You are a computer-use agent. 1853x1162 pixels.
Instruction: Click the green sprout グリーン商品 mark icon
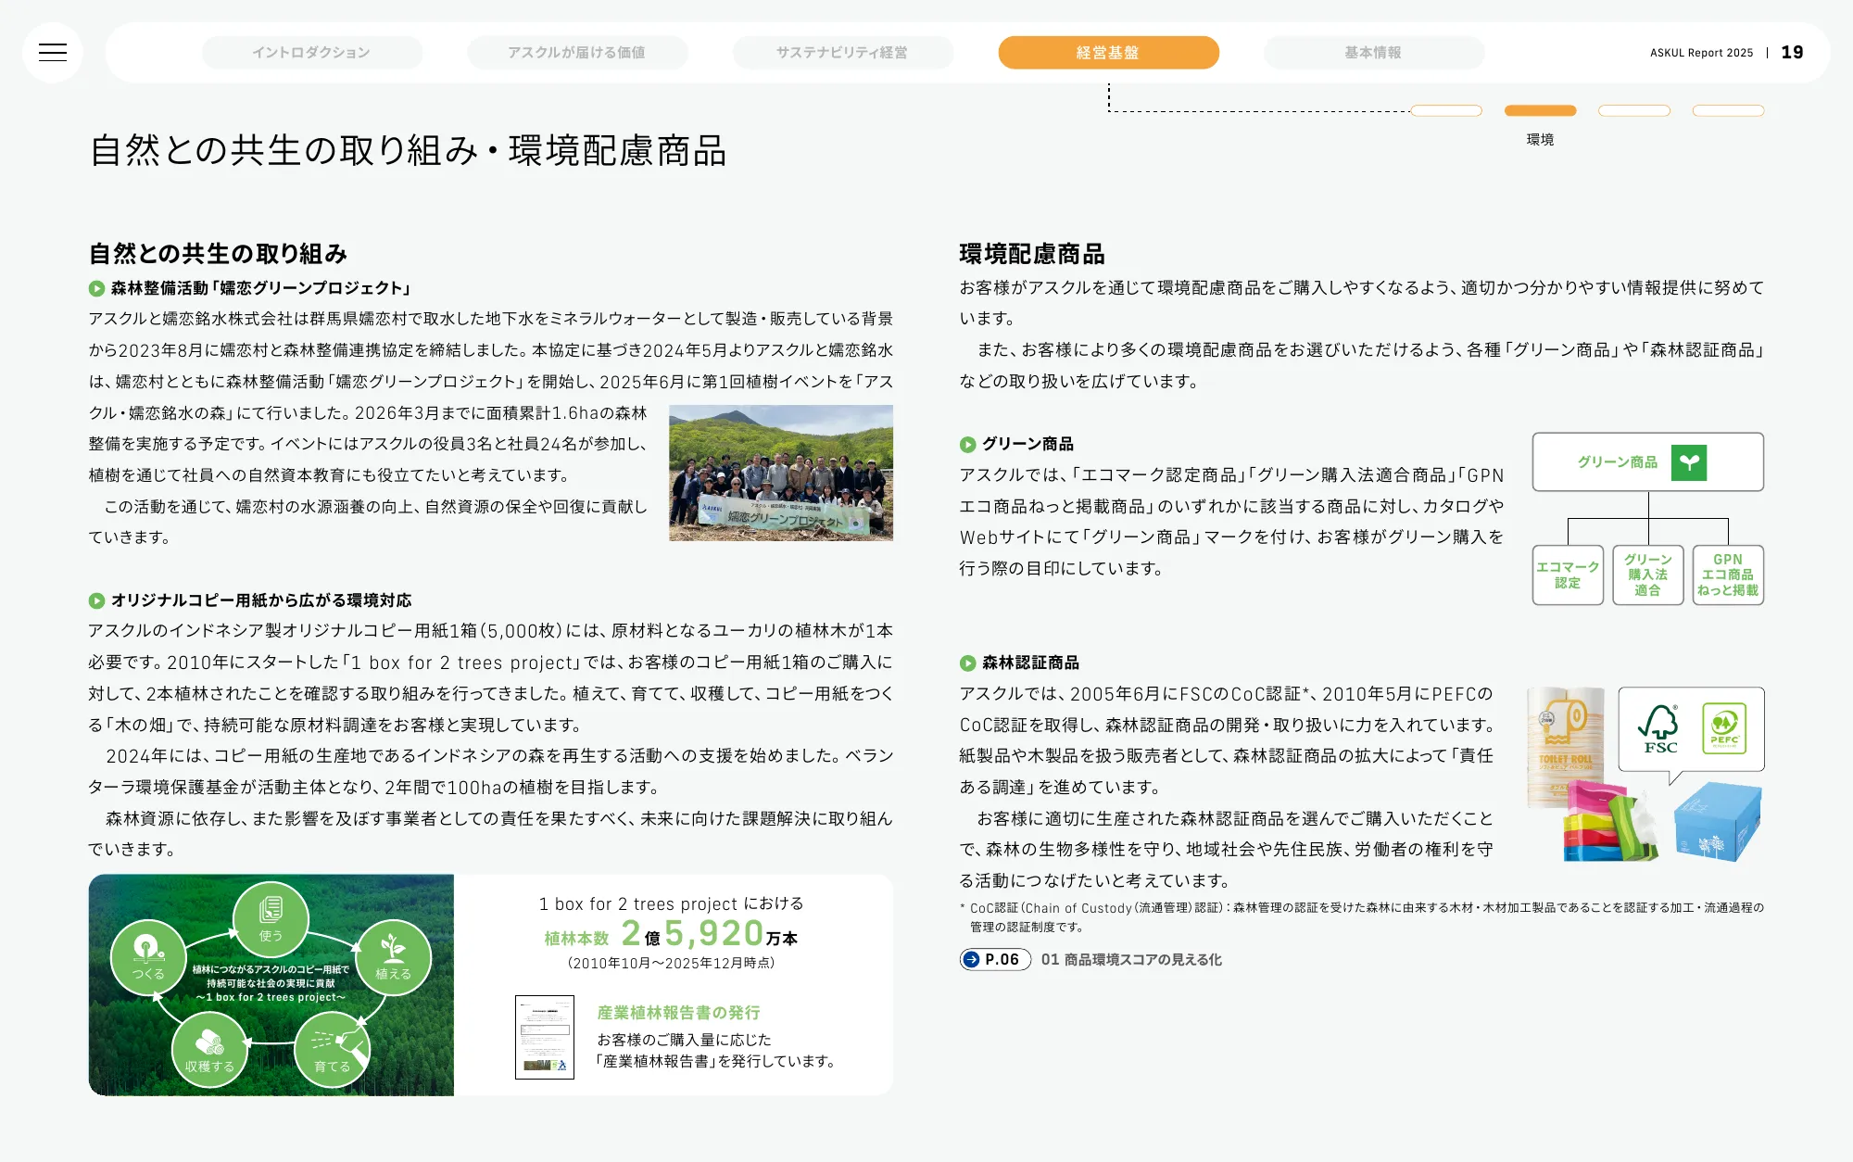coord(1689,462)
